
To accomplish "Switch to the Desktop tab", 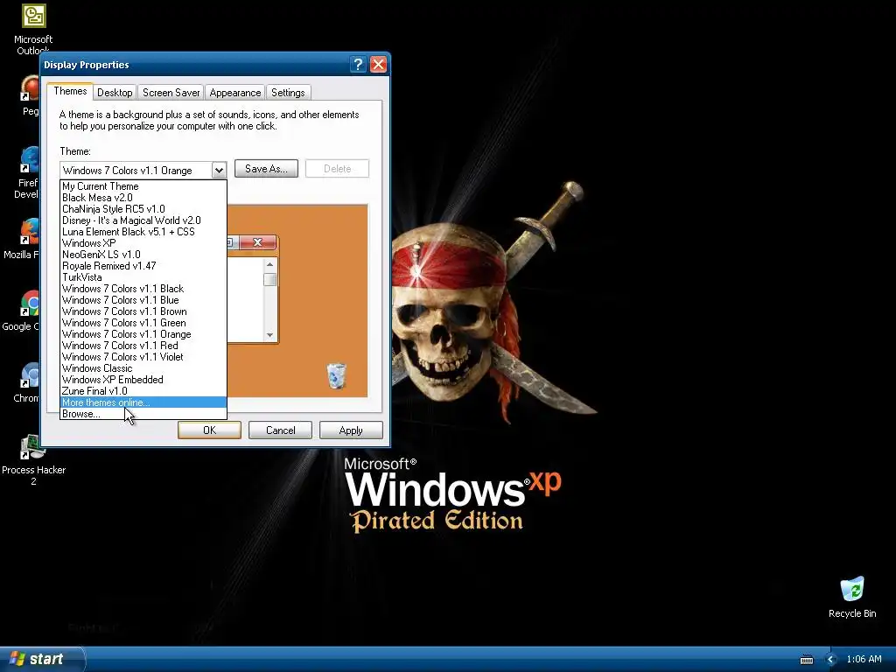I will pos(115,93).
